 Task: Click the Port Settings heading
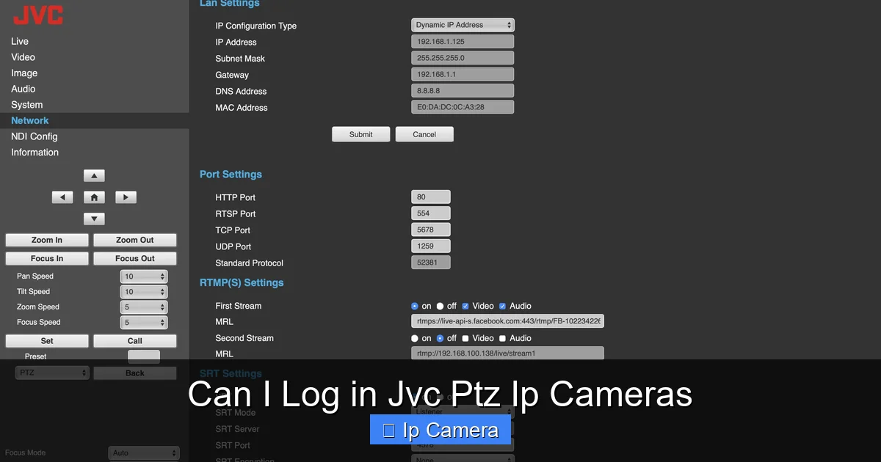pos(231,175)
